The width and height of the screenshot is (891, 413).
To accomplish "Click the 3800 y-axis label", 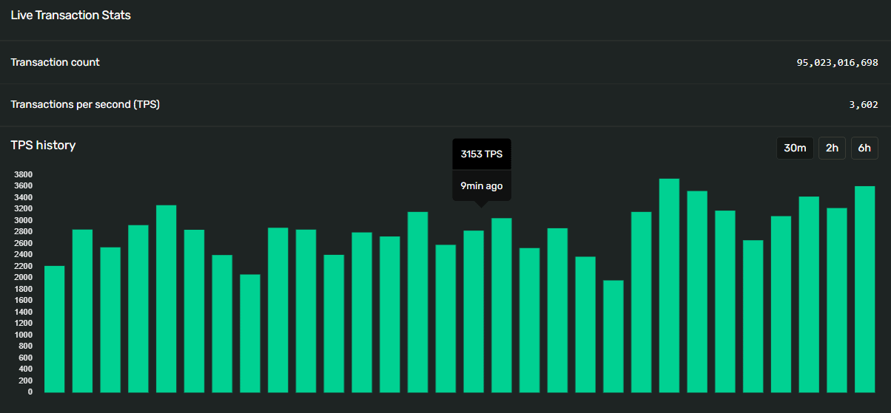I will pyautogui.click(x=23, y=174).
